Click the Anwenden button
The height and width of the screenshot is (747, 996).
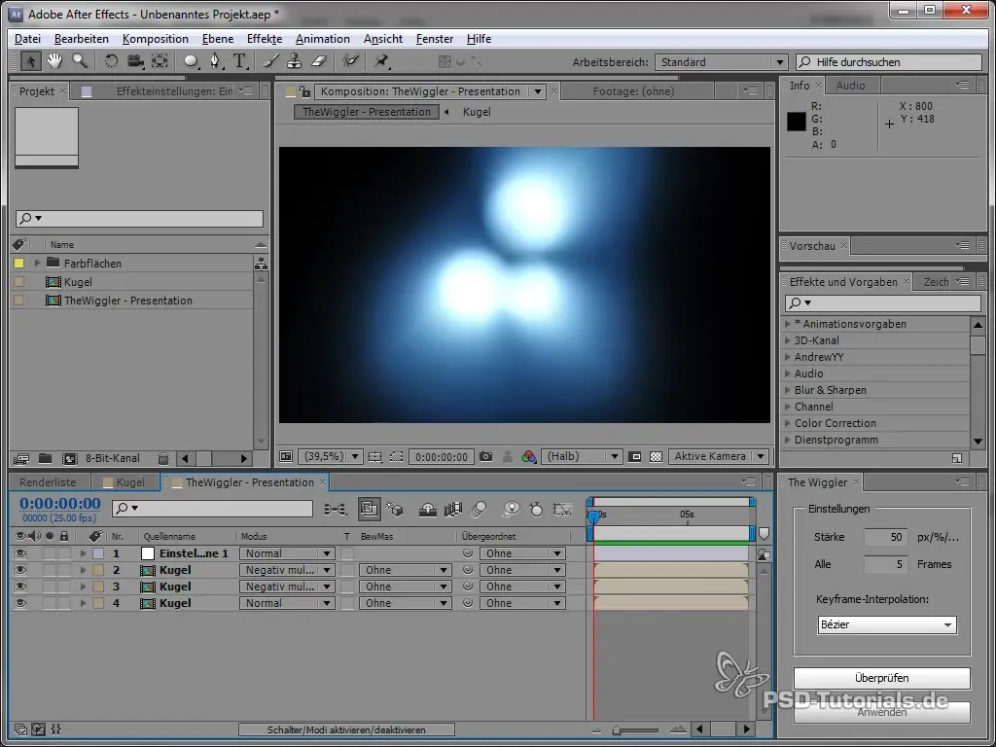(x=881, y=712)
